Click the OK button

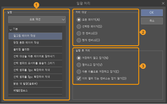coord(152,13)
